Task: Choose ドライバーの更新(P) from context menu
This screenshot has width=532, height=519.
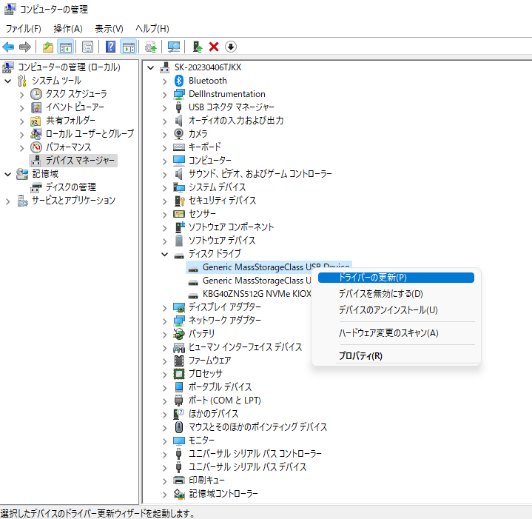Action: point(372,278)
